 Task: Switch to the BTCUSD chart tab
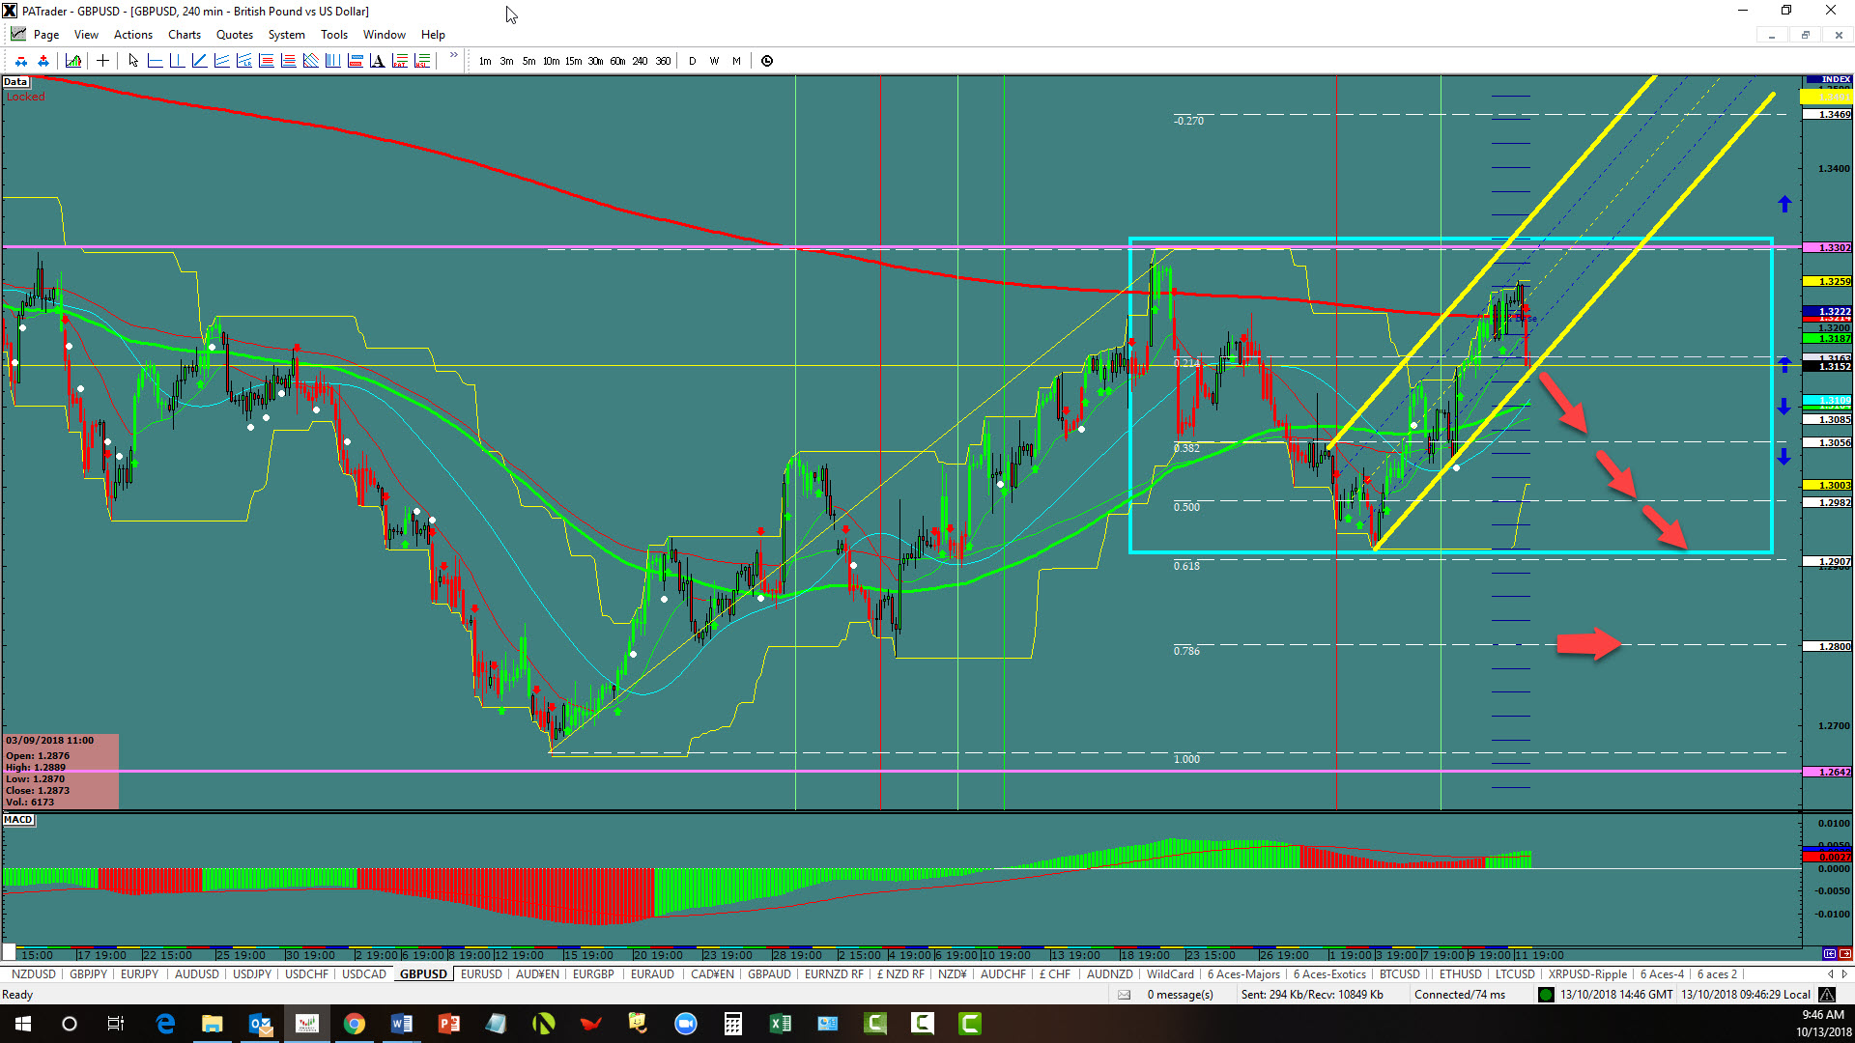coord(1400,973)
